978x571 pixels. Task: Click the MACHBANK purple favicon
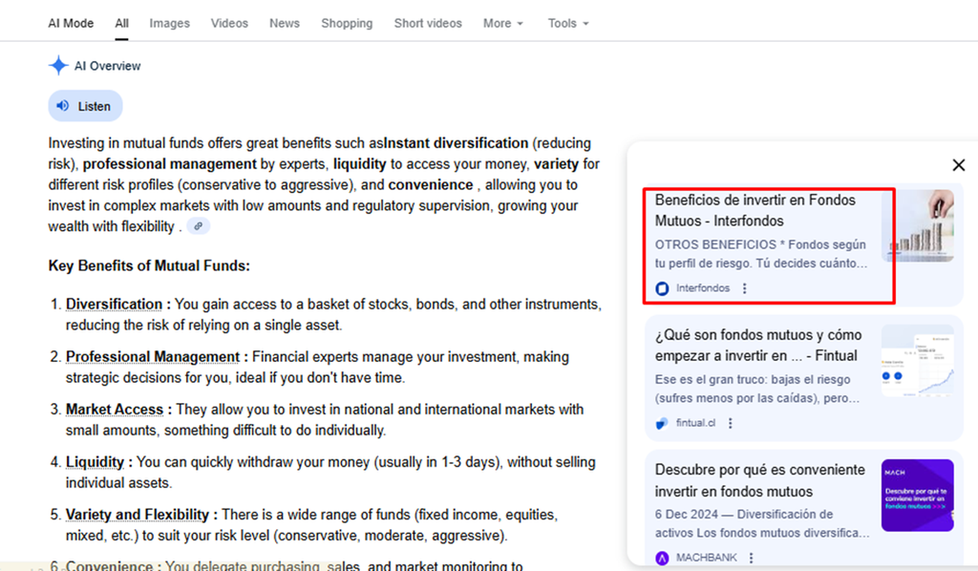click(x=662, y=558)
